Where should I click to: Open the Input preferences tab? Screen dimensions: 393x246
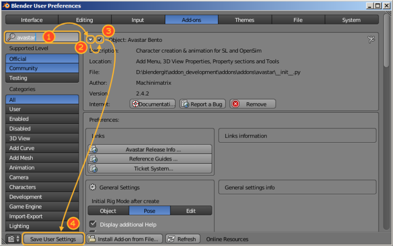[x=138, y=20]
